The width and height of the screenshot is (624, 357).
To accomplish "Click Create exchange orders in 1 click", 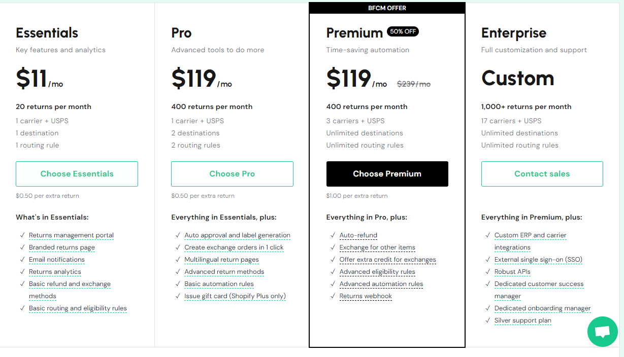I will pyautogui.click(x=234, y=247).
